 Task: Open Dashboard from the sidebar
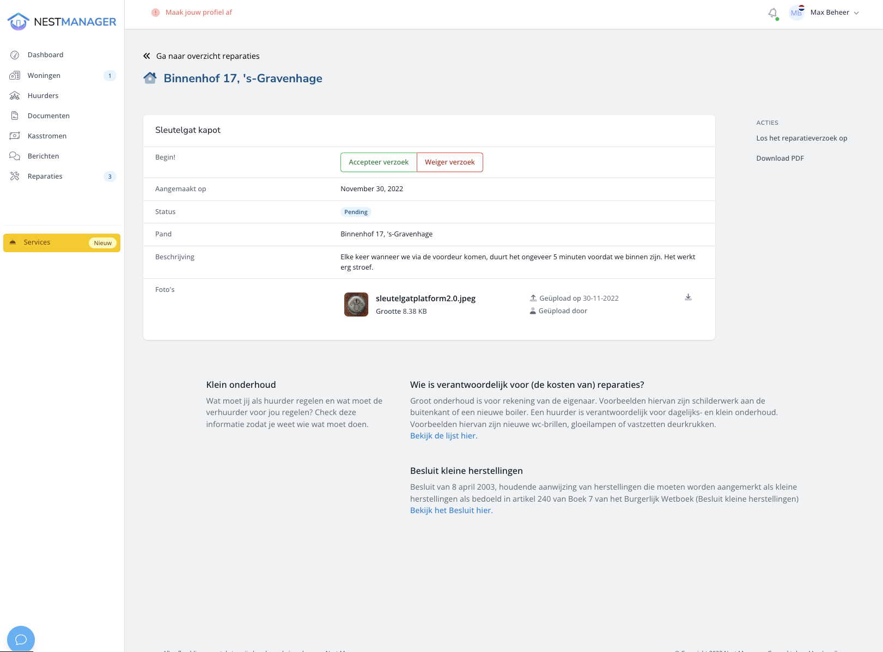pyautogui.click(x=45, y=55)
